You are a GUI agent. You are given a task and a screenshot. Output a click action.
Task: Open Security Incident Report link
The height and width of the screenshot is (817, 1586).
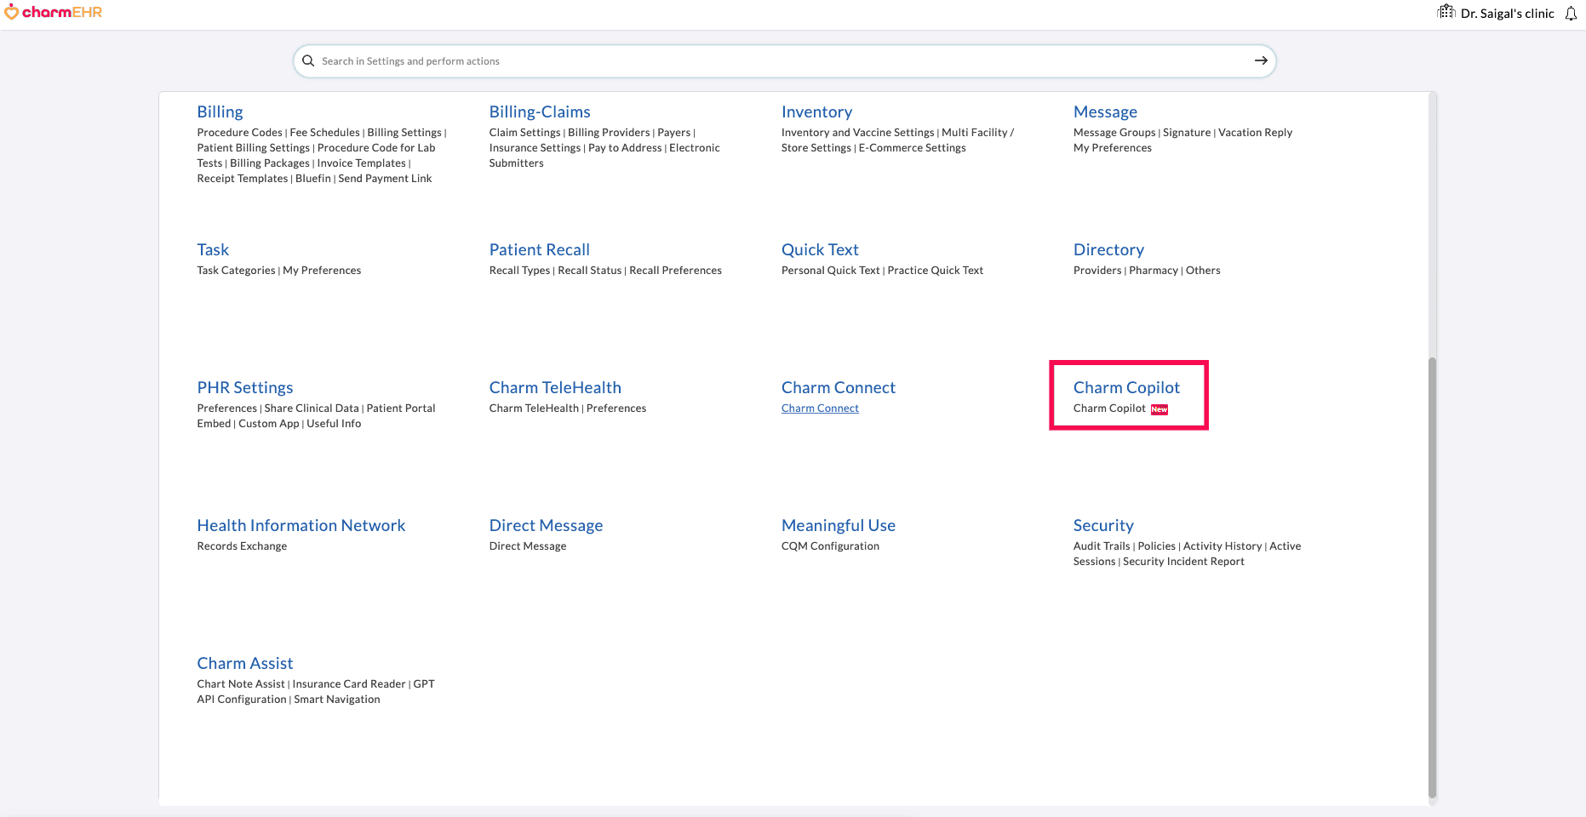point(1183,561)
